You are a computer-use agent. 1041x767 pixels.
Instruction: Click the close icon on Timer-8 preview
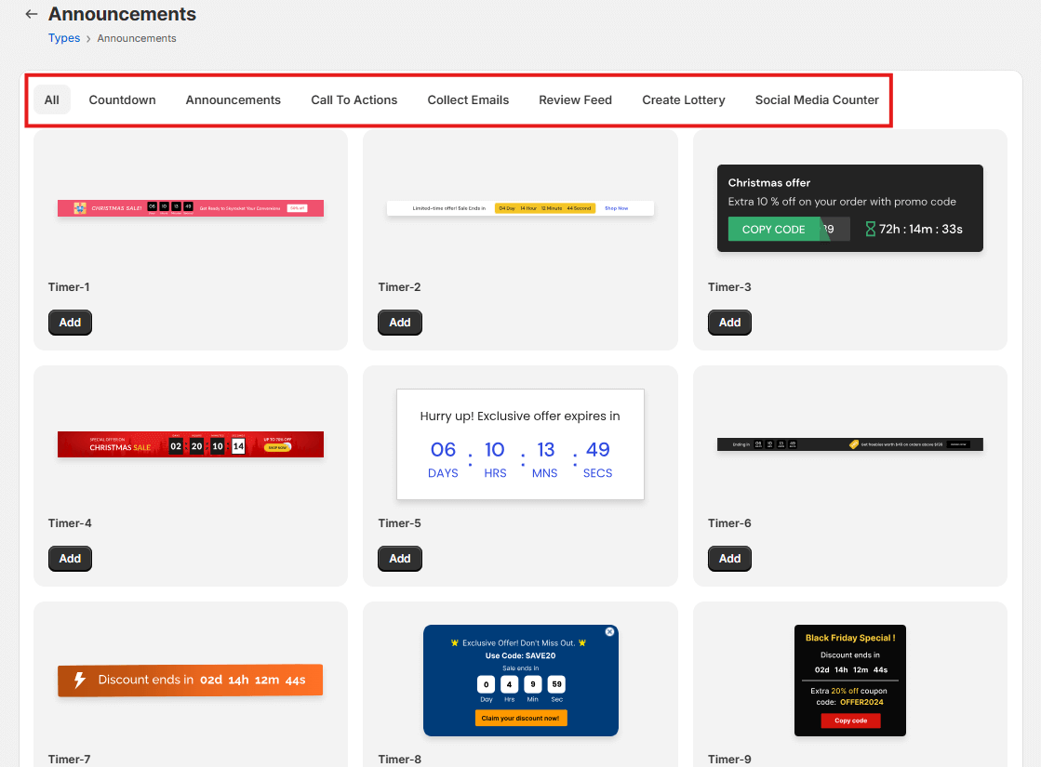[609, 631]
